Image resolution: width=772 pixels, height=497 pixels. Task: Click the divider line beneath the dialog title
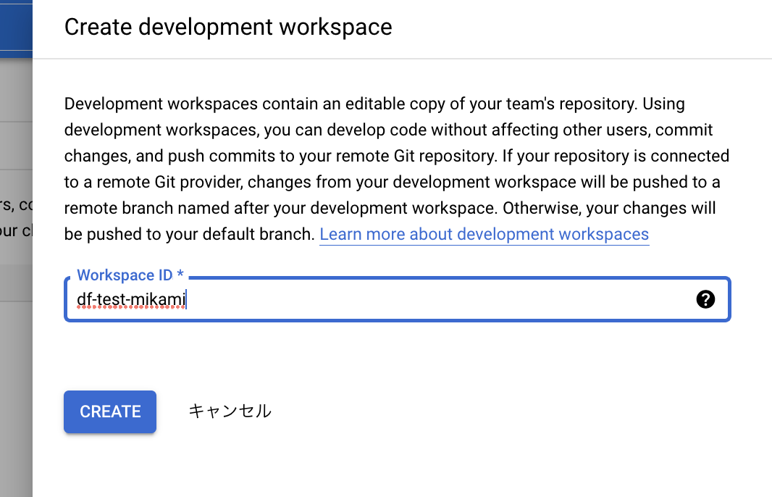click(402, 59)
